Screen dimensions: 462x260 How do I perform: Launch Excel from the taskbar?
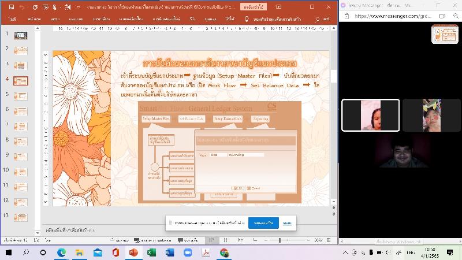(x=151, y=252)
